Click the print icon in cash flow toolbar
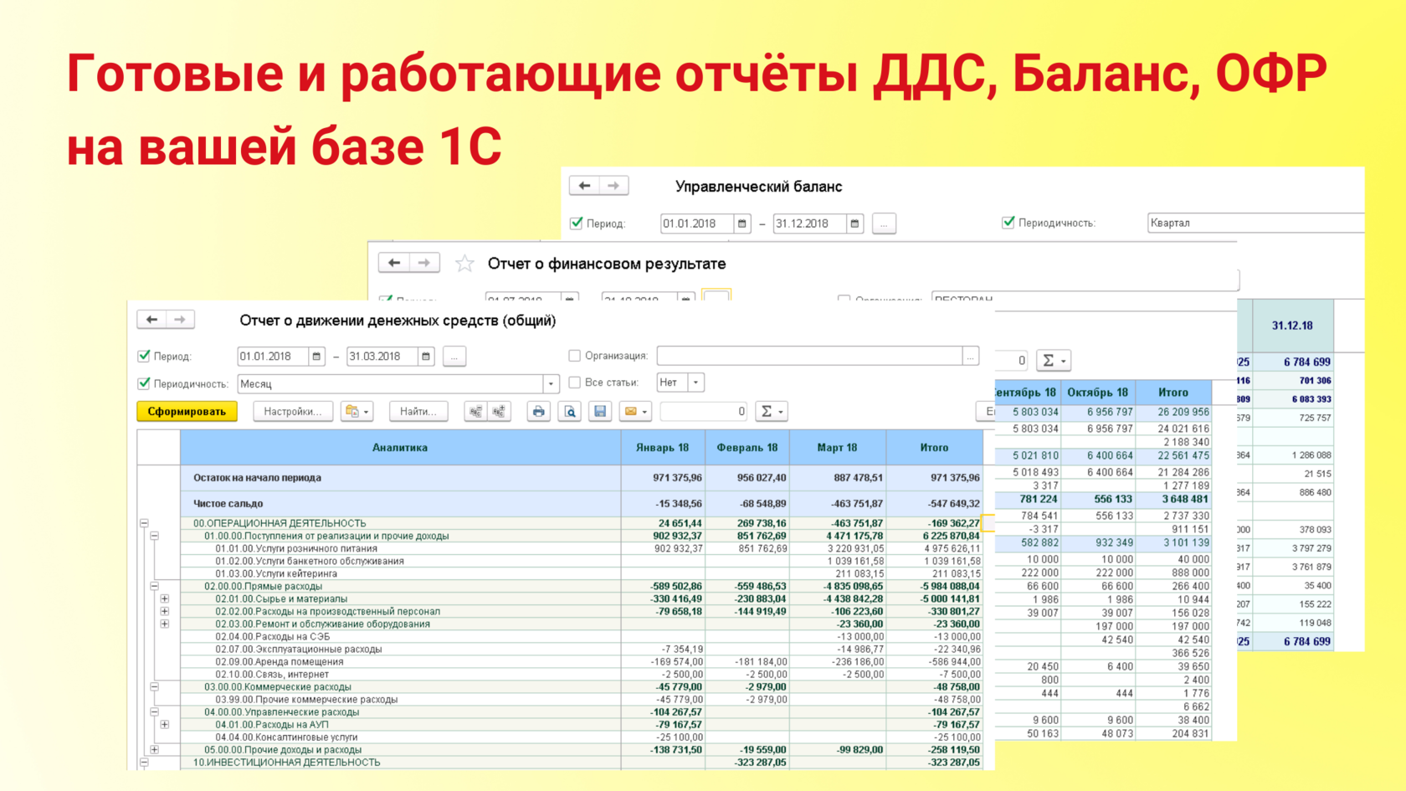The height and width of the screenshot is (791, 1406). coord(538,411)
